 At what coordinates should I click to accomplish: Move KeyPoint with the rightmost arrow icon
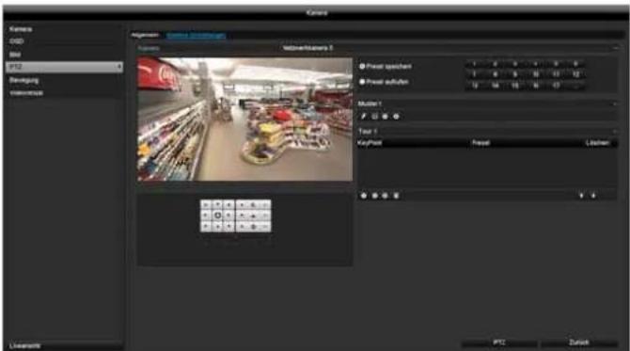(593, 196)
